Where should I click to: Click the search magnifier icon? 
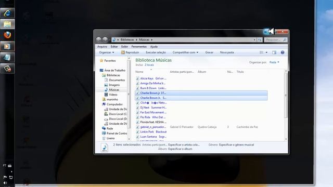[285, 39]
